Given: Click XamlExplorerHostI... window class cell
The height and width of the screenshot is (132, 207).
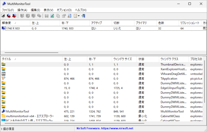Looking at the screenshot, I should tap(174, 69).
